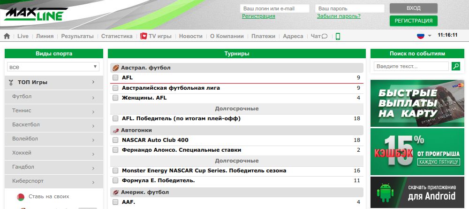469x209 pixels.
Task: Click the Russian flag language icon
Action: pyautogui.click(x=421, y=36)
